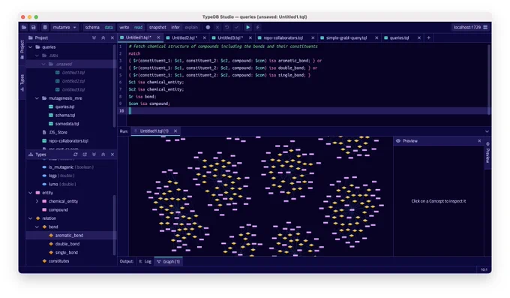
Task: Click the commit checkmark icon
Action: 236,27
